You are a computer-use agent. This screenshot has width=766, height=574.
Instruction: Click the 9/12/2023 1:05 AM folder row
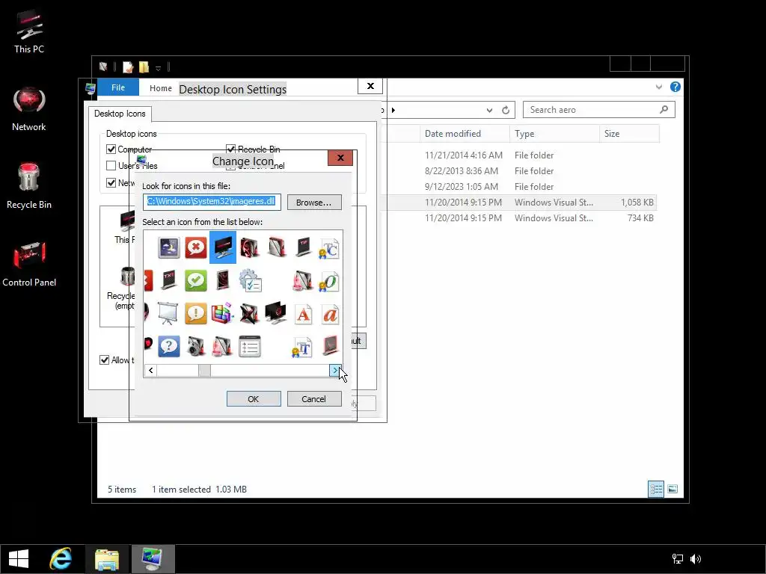518,186
